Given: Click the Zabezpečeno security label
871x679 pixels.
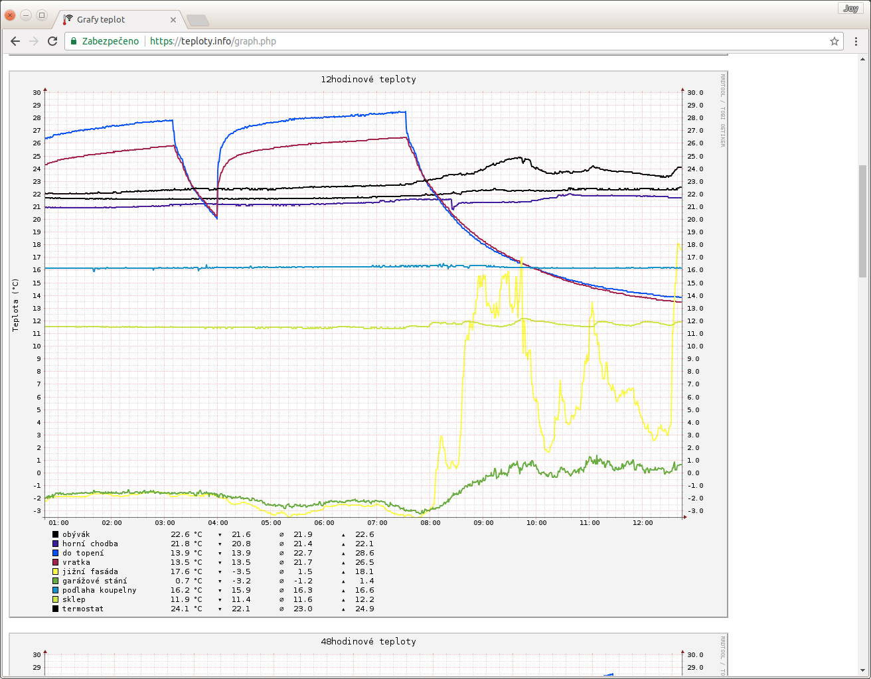Looking at the screenshot, I should [x=110, y=41].
